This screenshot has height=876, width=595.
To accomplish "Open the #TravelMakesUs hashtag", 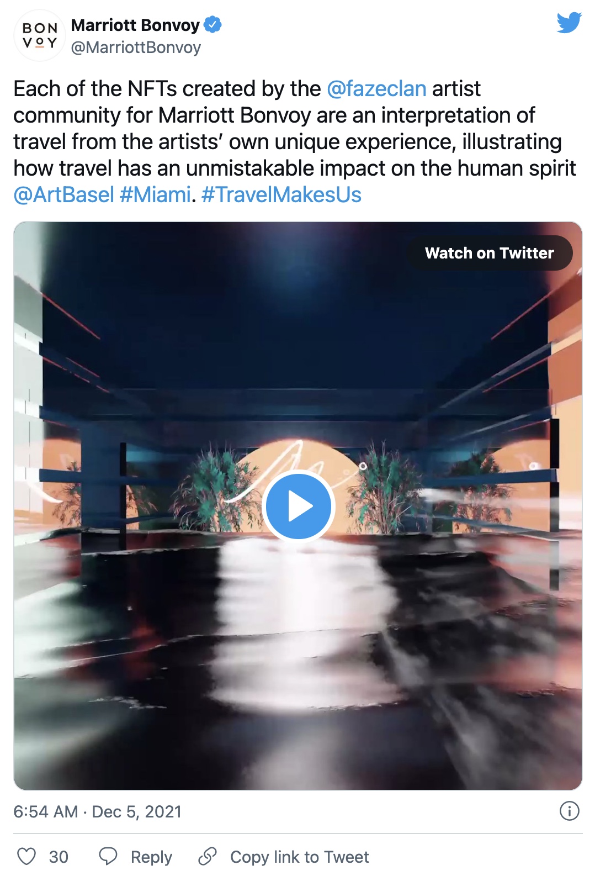I will pyautogui.click(x=281, y=194).
